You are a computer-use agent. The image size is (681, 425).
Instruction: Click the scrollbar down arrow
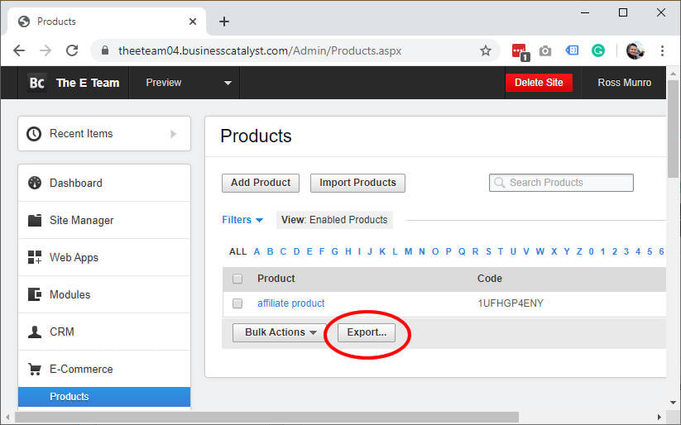point(674,403)
